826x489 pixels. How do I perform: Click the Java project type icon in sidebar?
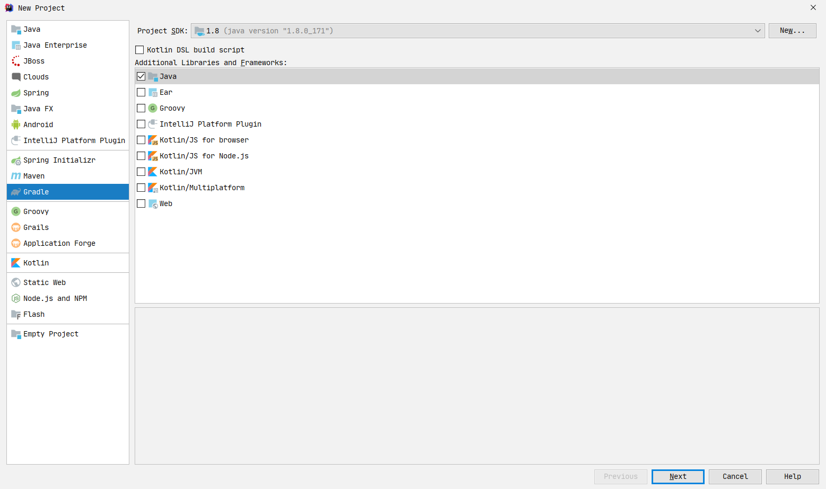click(16, 29)
